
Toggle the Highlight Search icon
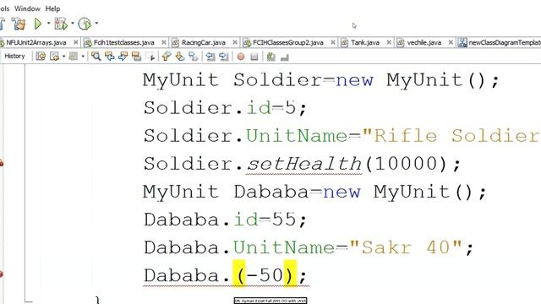[137, 57]
